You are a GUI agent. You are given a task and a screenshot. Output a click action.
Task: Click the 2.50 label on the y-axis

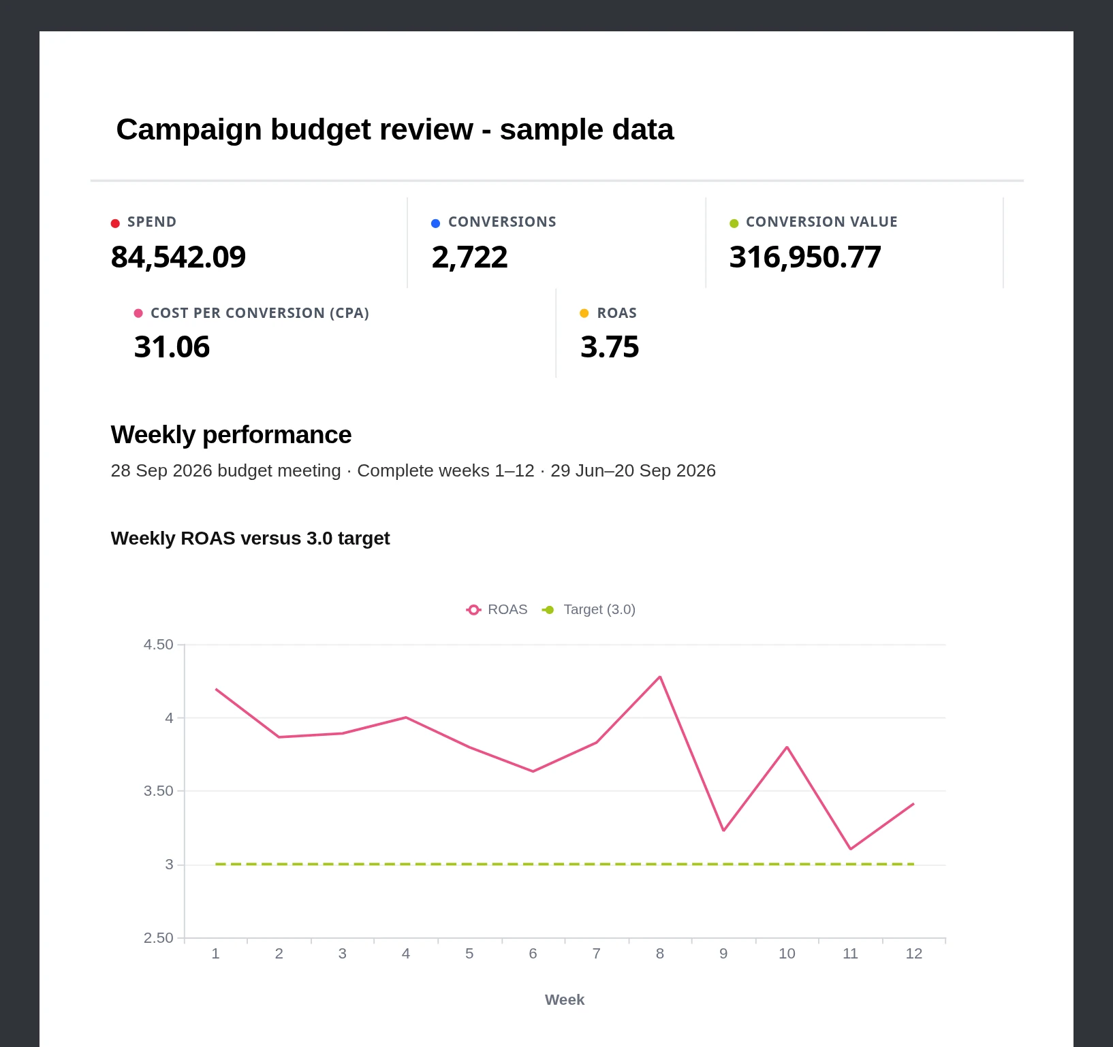tap(158, 938)
